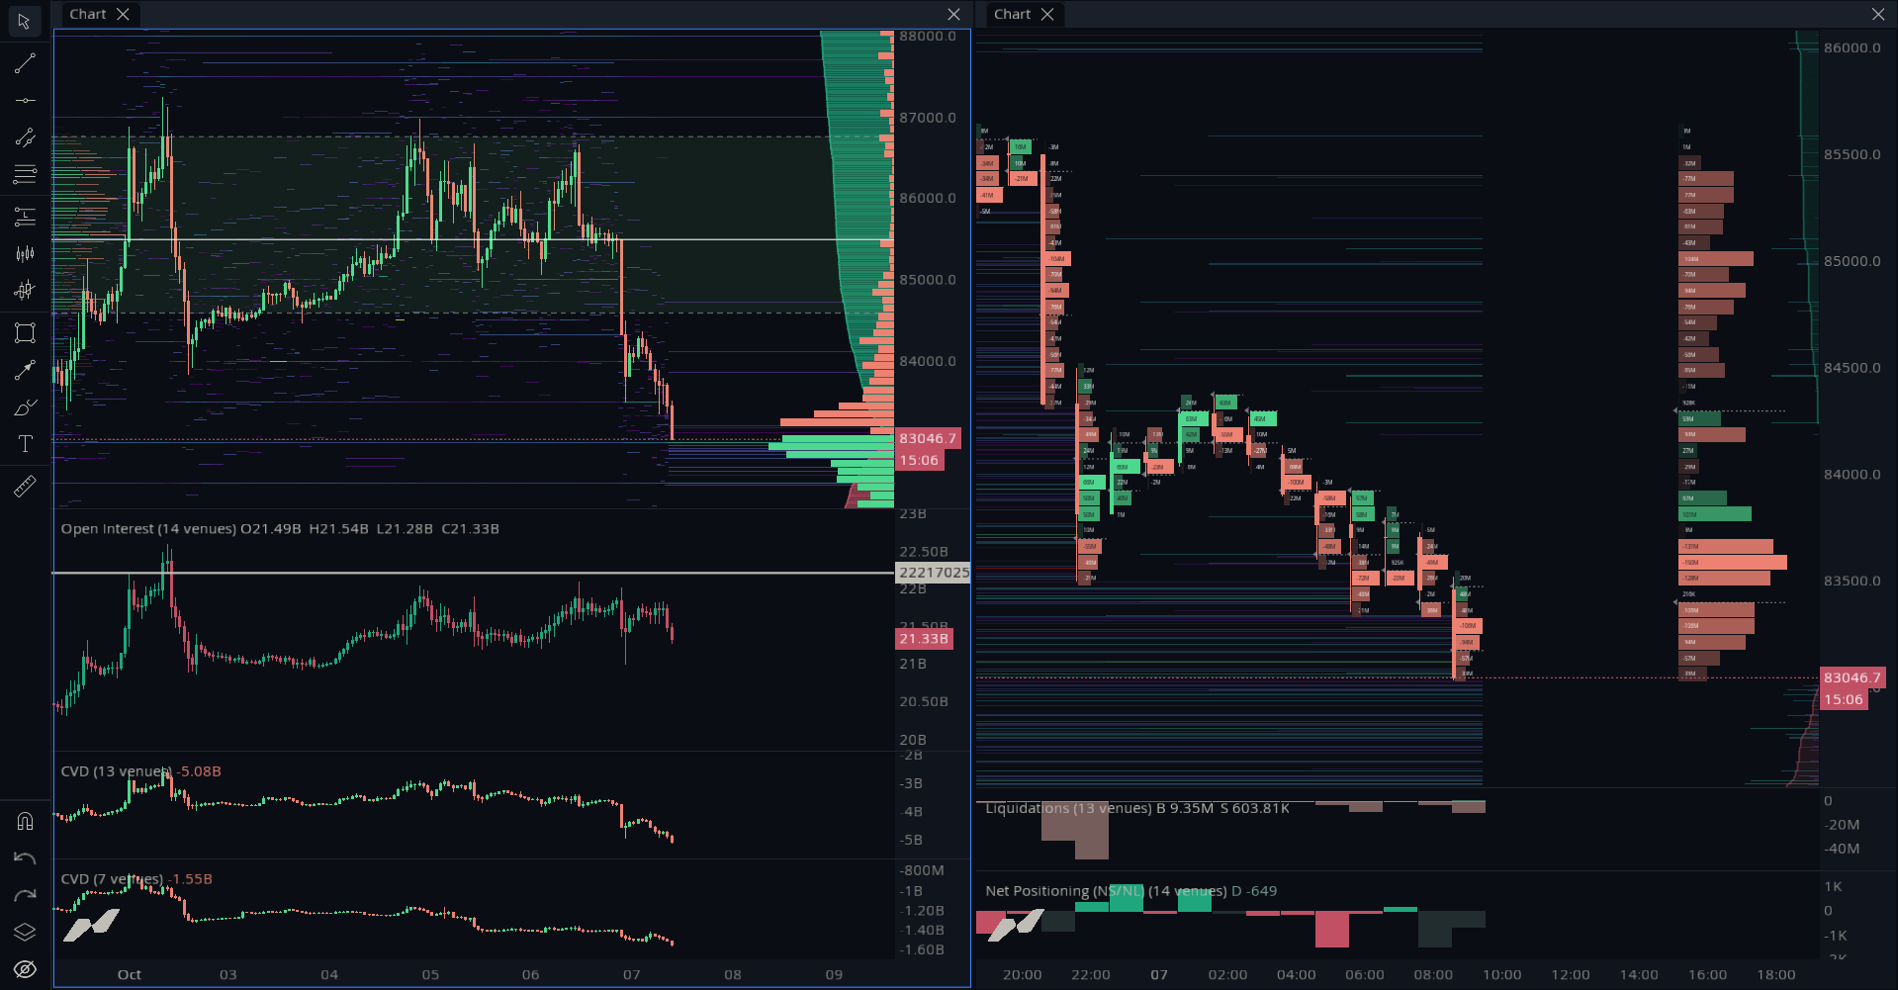Undo the last drawing action
Image resolution: width=1898 pixels, height=990 pixels.
(25, 858)
